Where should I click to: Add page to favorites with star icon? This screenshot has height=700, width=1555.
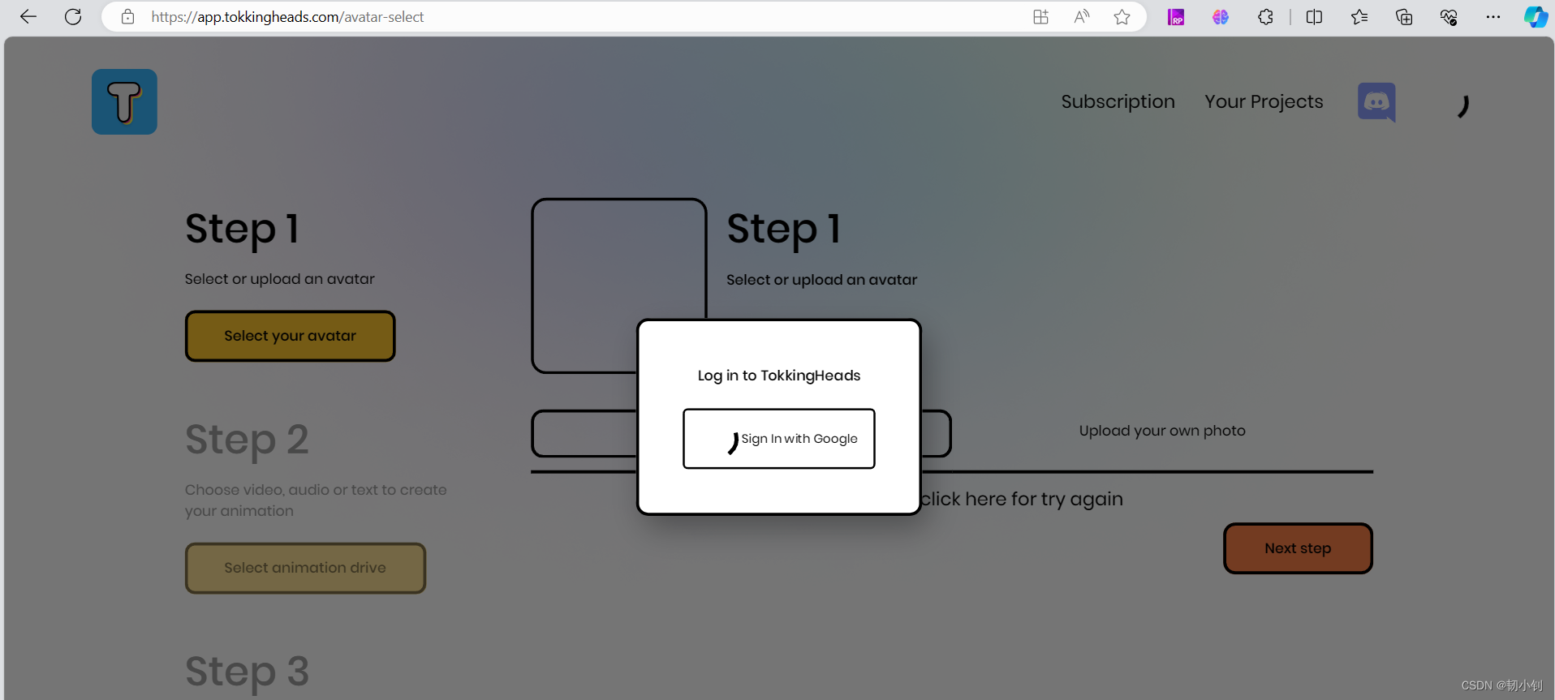pos(1122,17)
